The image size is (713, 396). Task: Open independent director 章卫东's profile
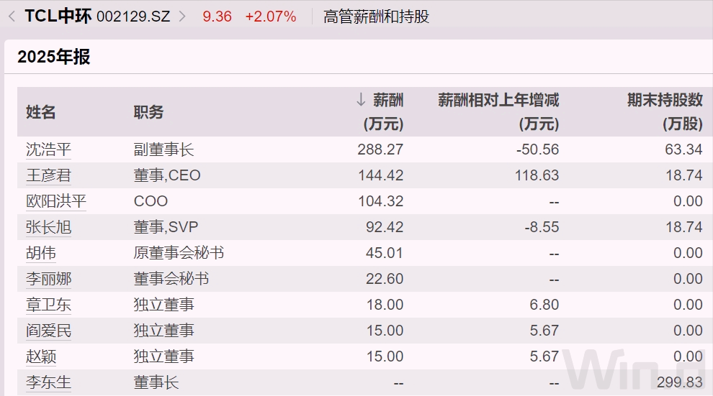tap(49, 305)
